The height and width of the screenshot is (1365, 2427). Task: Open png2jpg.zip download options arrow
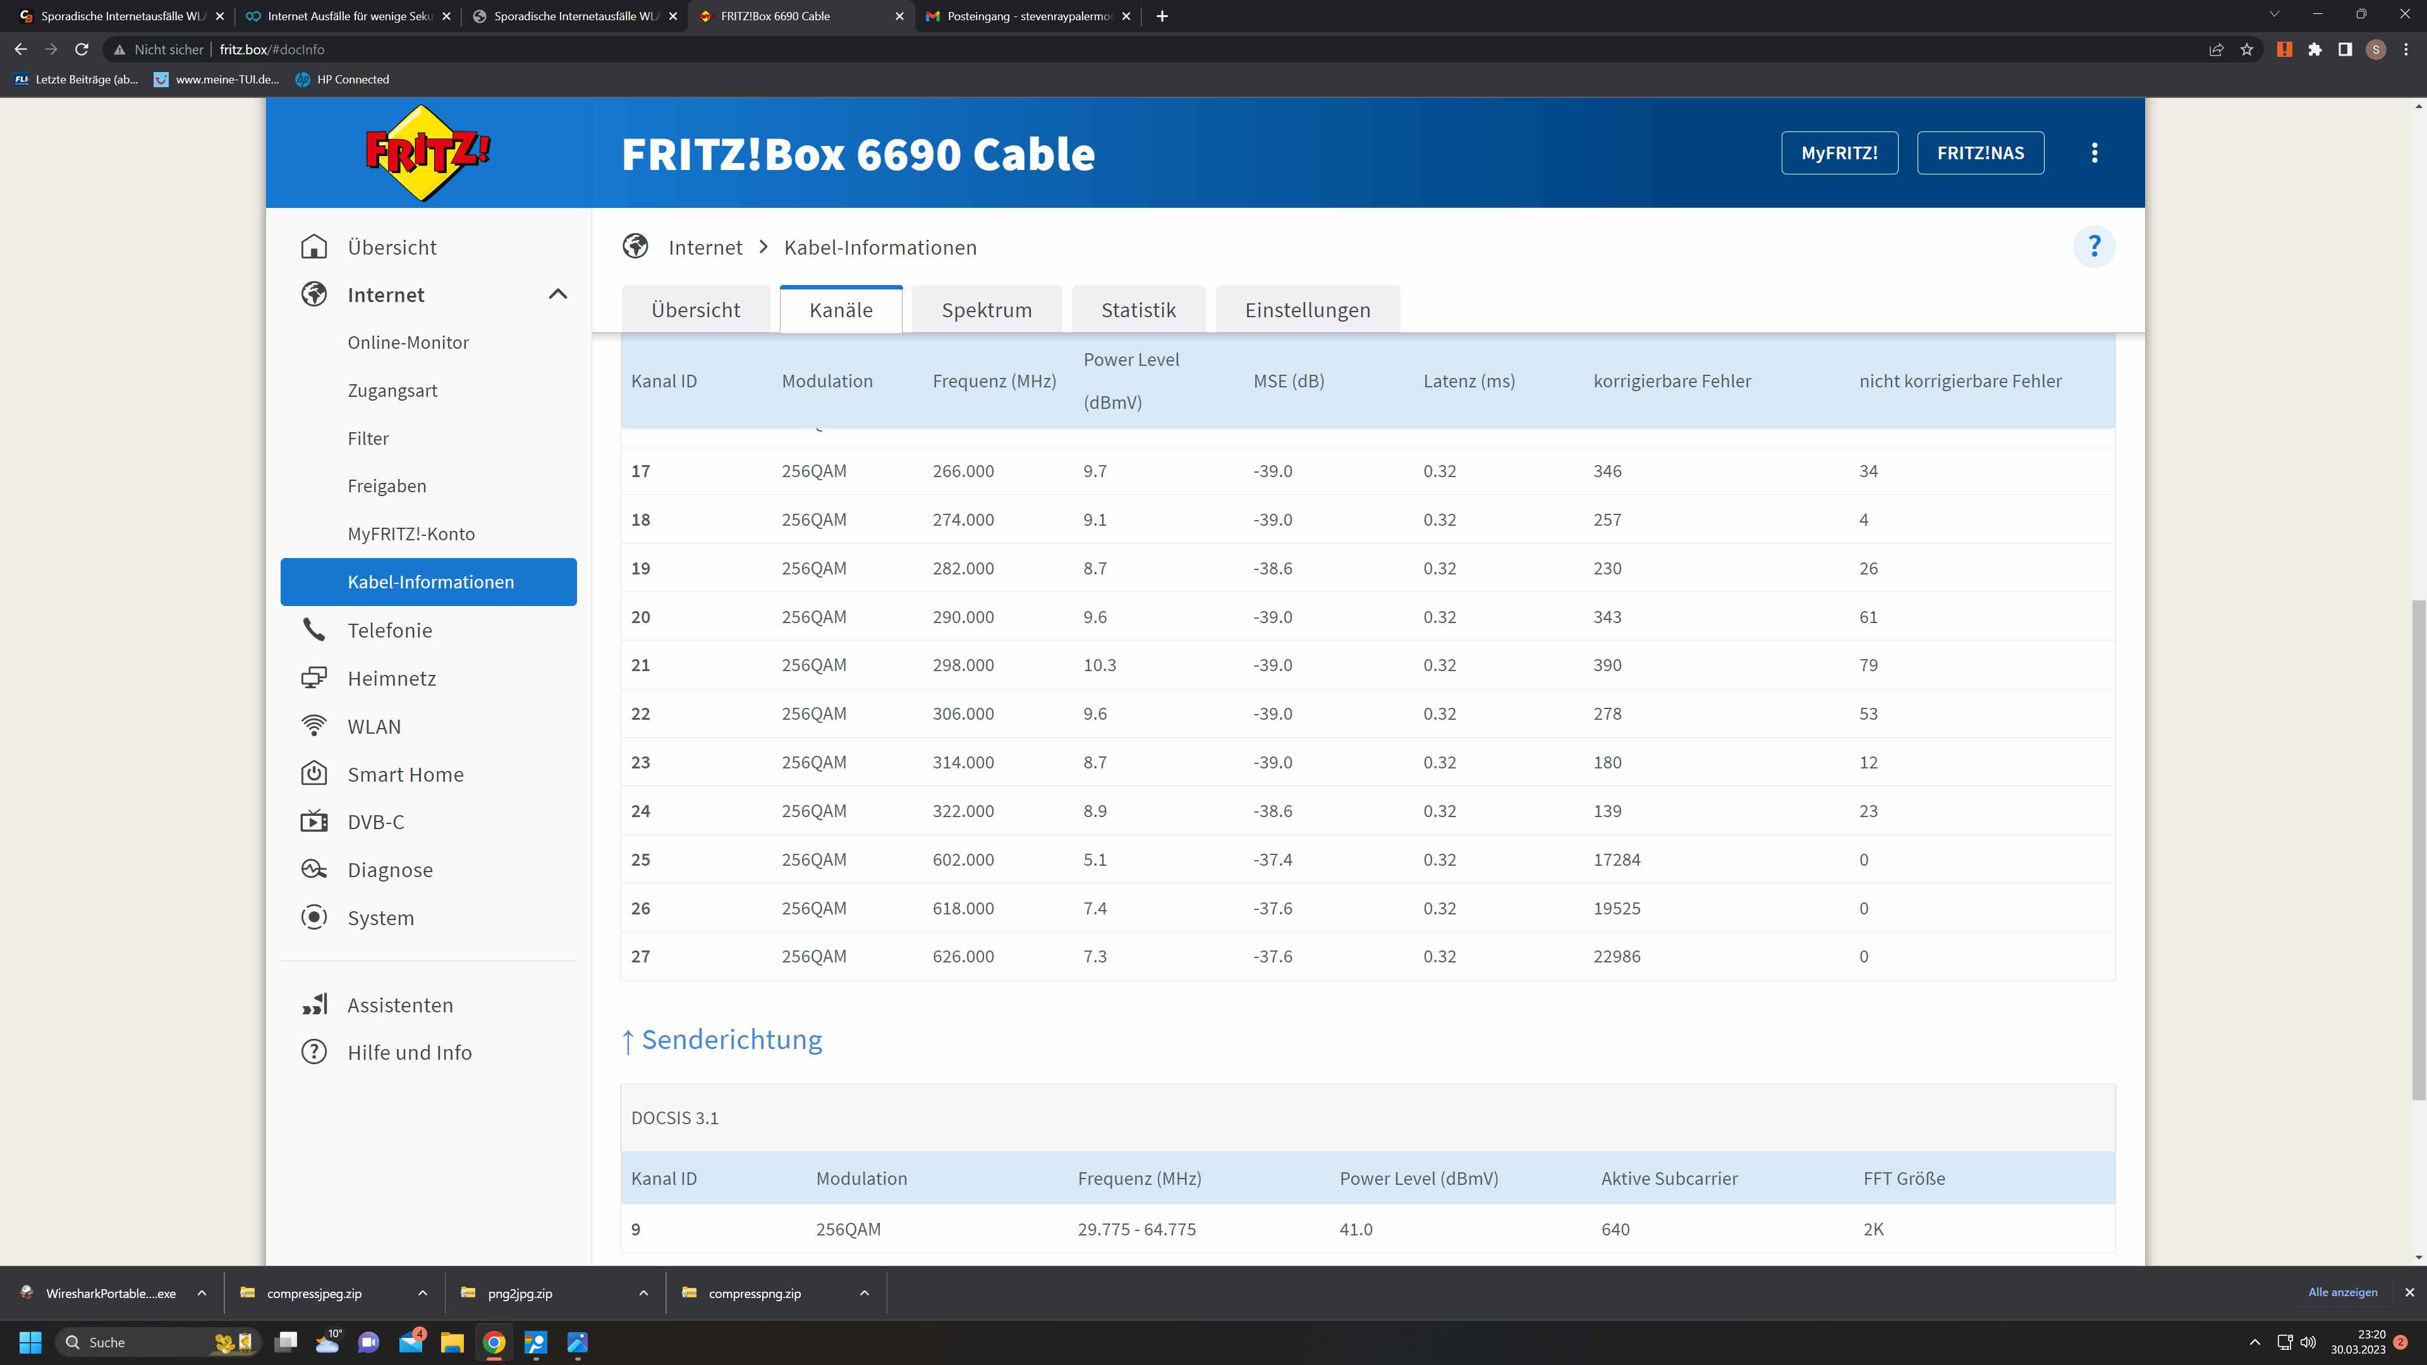click(643, 1294)
